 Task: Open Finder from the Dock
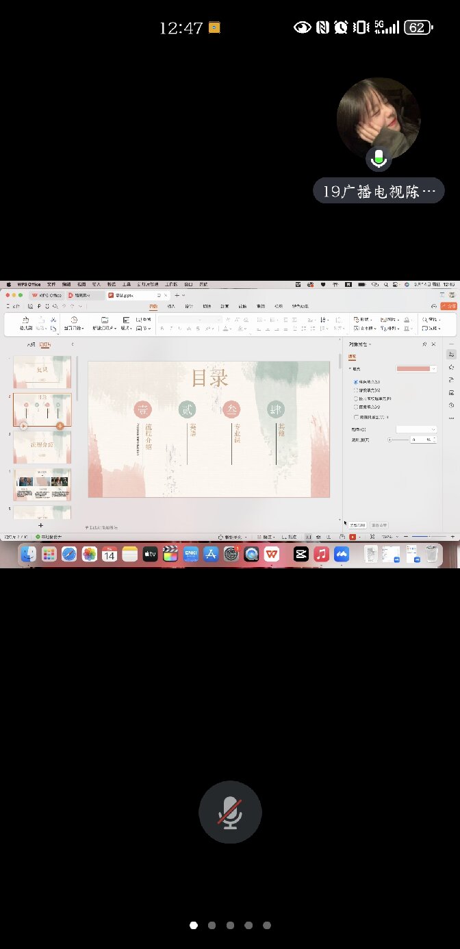tap(28, 554)
